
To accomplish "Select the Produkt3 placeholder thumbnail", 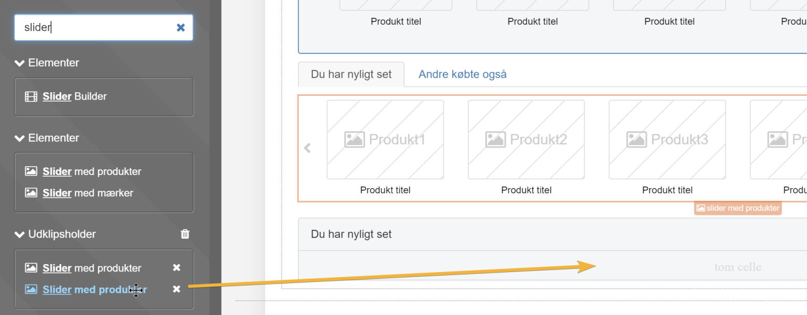I will pos(667,139).
